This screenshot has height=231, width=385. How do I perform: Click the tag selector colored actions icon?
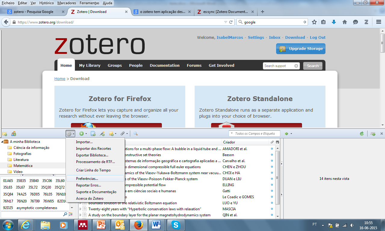(x=71, y=214)
